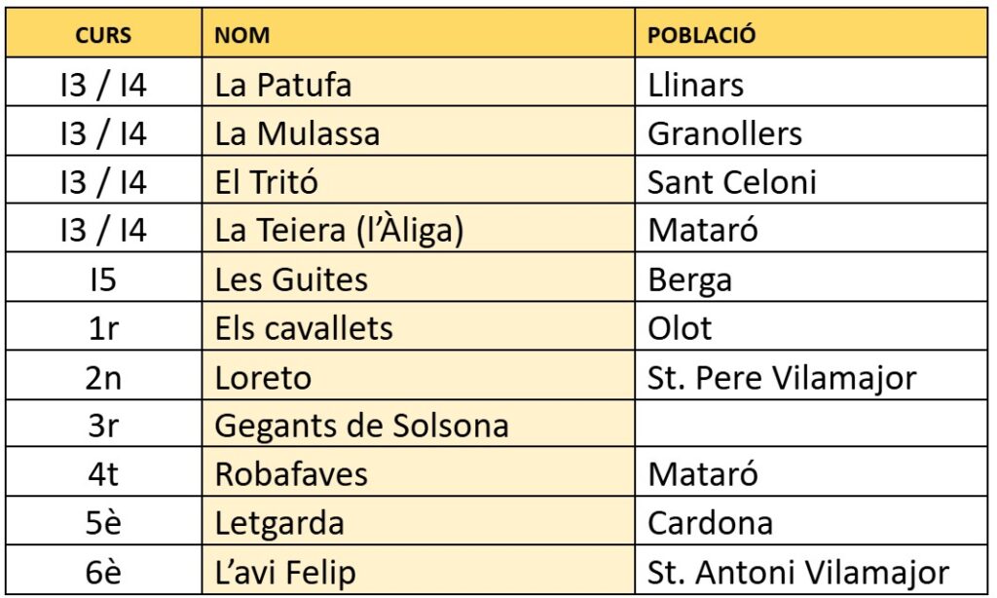Click the L'avi Felip cell

(285, 572)
